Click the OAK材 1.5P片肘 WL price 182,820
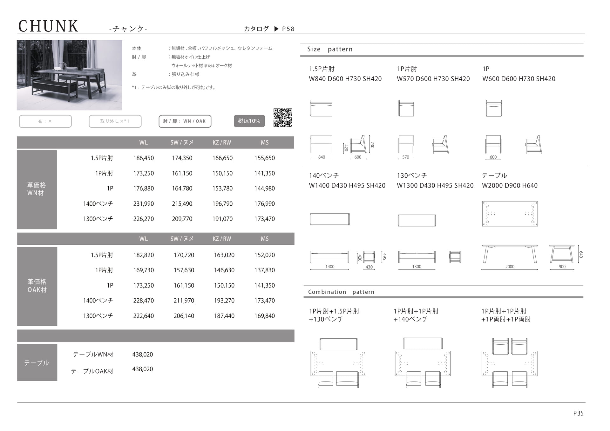This screenshot has width=610, height=431. pyautogui.click(x=144, y=255)
